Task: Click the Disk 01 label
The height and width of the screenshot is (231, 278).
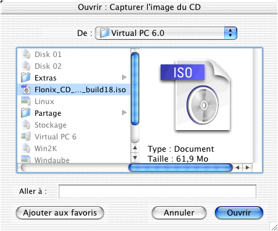Action: point(48,54)
